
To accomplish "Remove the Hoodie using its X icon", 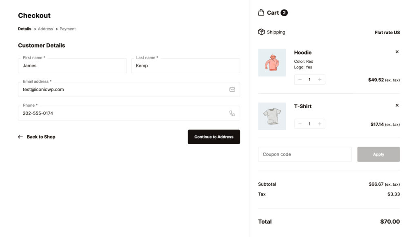I will (397, 51).
